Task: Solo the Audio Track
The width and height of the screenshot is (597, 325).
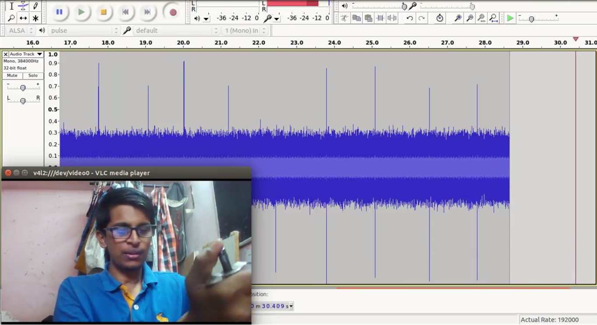Action: [x=33, y=76]
